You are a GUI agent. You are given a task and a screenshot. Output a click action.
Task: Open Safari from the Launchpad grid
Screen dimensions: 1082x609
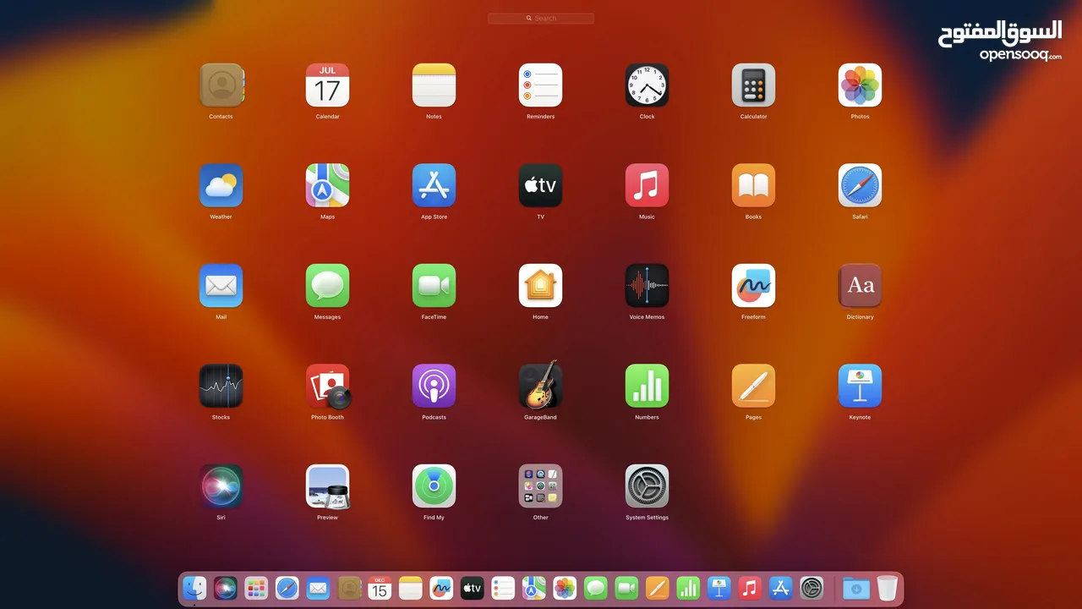pos(860,185)
